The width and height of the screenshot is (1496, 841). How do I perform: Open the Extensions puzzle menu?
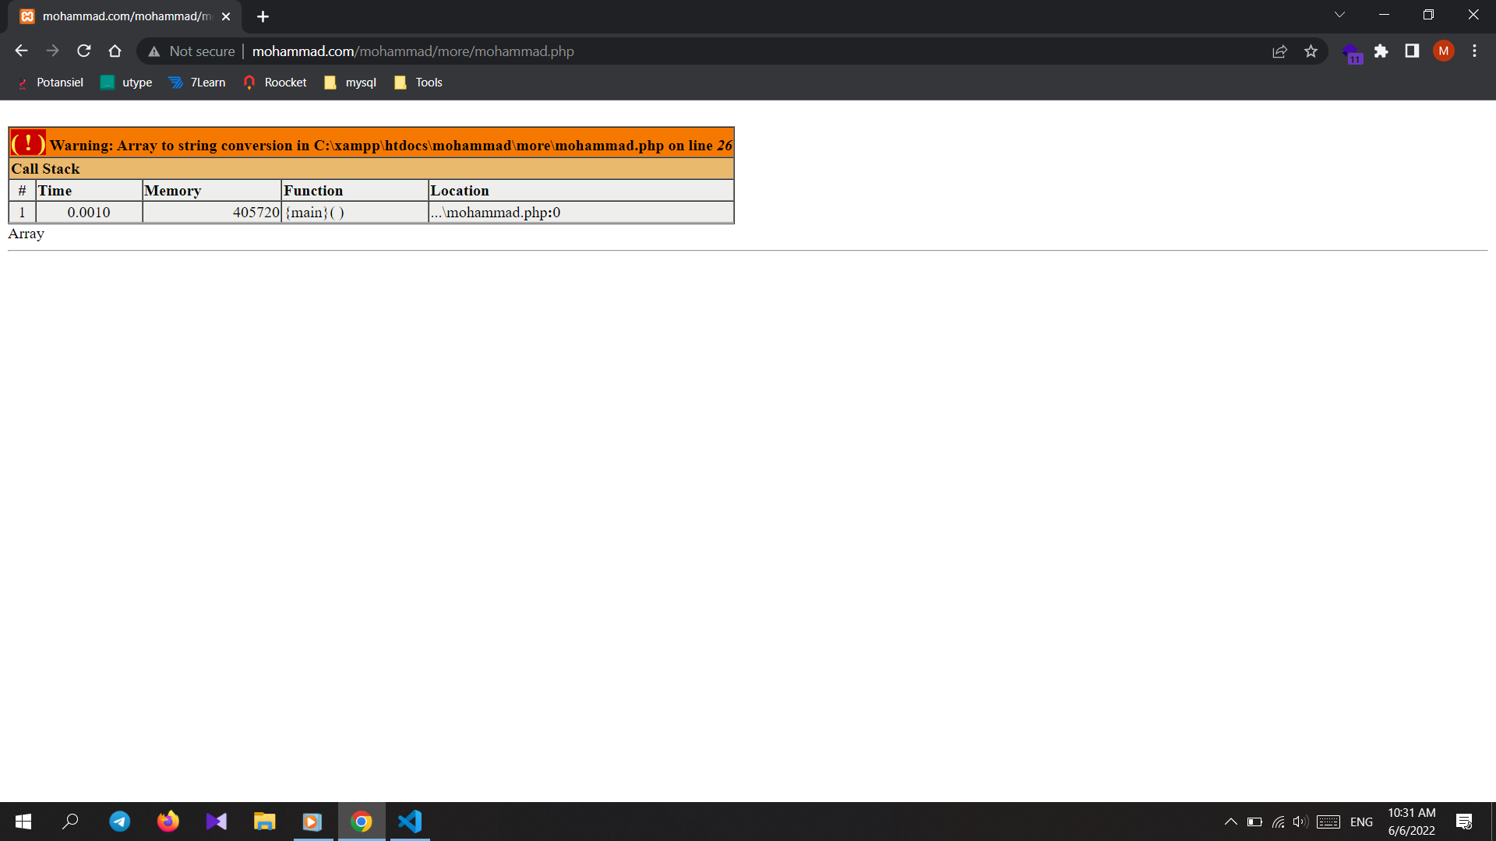click(x=1381, y=51)
